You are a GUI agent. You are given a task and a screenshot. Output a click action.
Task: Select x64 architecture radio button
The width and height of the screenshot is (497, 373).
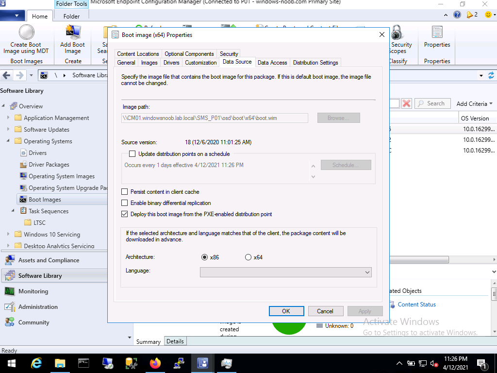[x=248, y=257]
